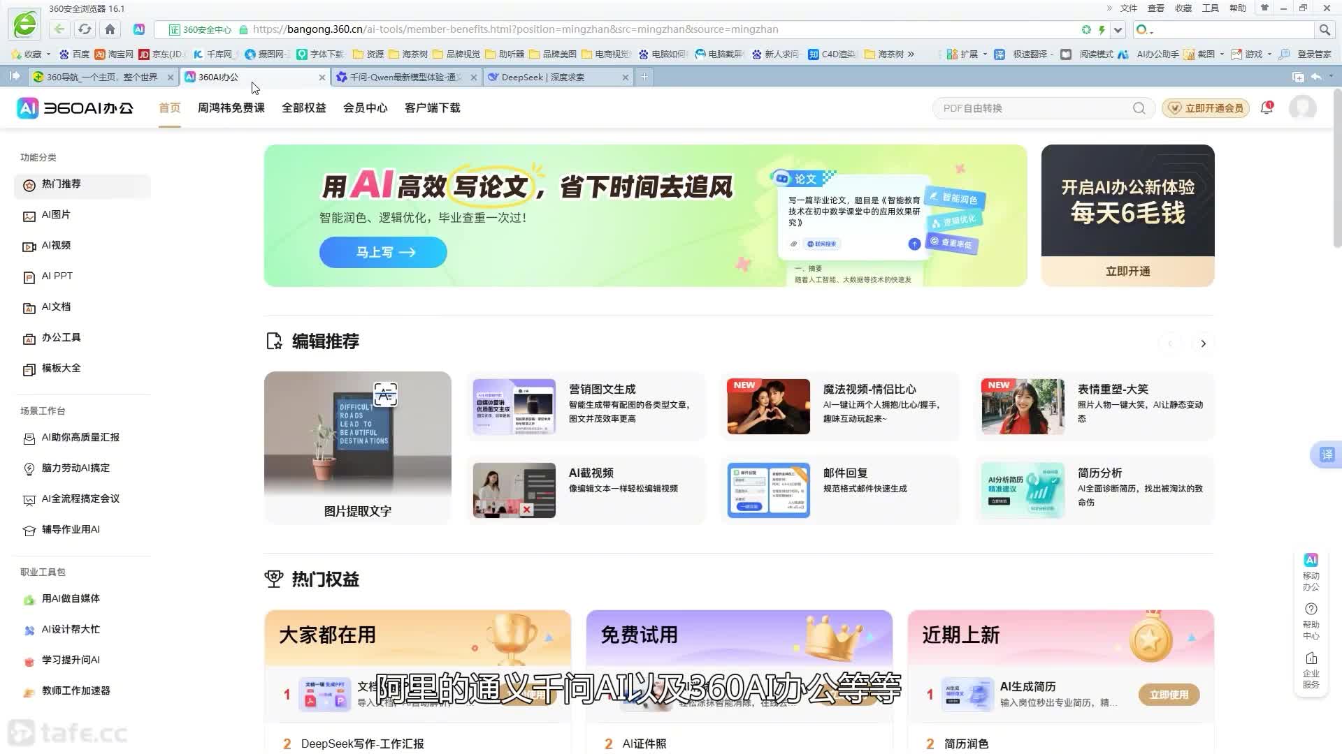This screenshot has width=1342, height=754.
Task: Open 邮件回复 card
Action: [839, 490]
